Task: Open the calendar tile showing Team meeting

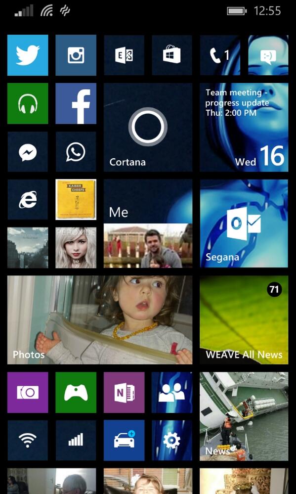Action: (x=244, y=128)
